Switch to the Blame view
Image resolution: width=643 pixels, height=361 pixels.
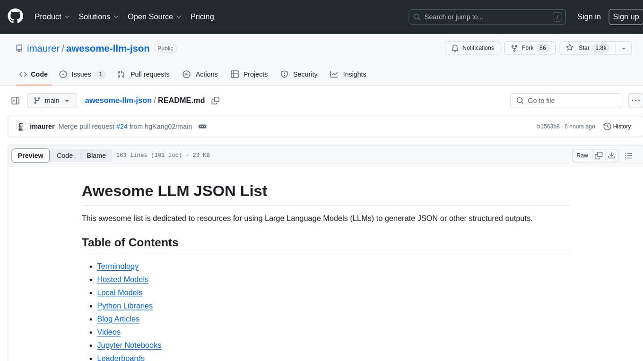point(96,155)
